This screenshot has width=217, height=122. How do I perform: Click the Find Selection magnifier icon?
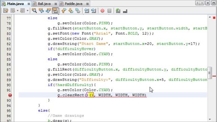[x=34, y=11]
